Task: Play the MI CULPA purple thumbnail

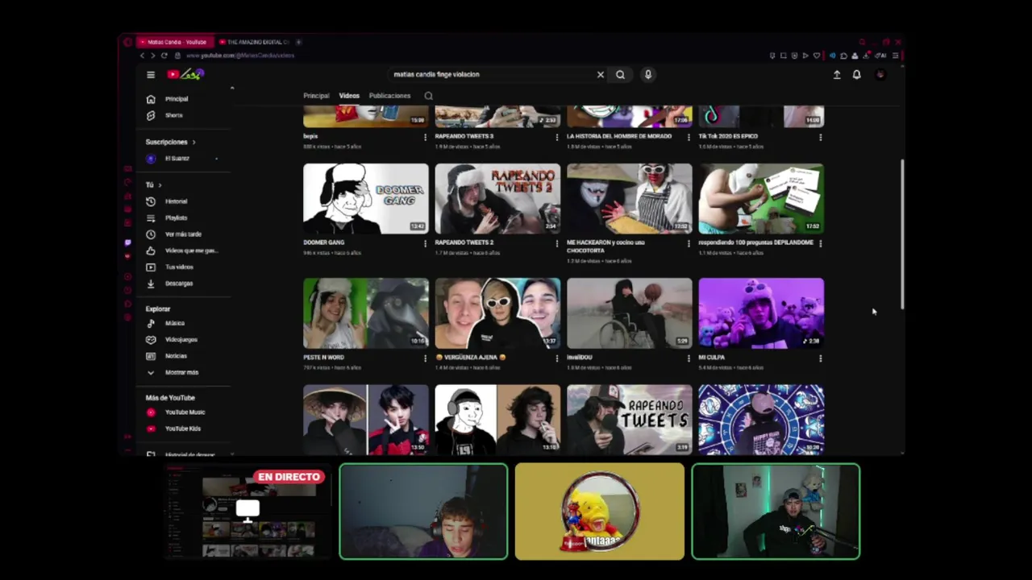Action: pyautogui.click(x=761, y=313)
